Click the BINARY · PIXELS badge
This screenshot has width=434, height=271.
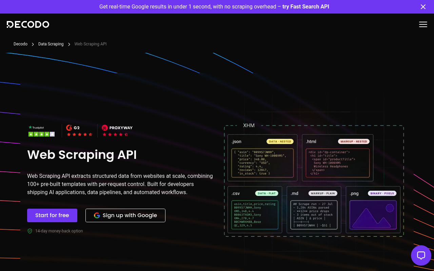[382, 193]
